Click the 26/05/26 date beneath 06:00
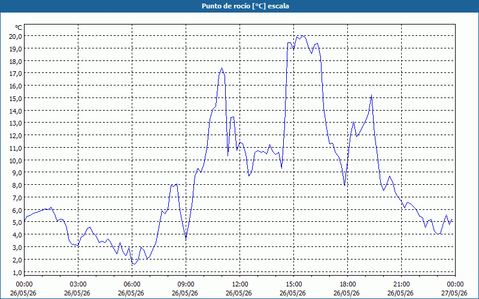 point(131,293)
